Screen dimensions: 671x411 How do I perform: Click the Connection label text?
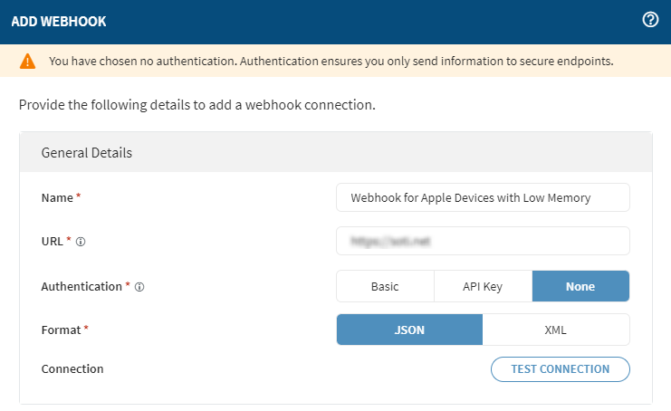(x=72, y=368)
